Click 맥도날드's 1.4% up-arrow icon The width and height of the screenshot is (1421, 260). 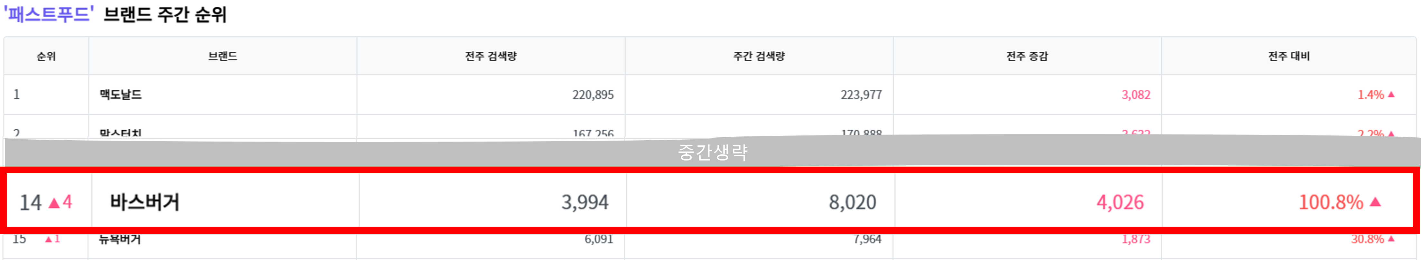tap(1391, 95)
